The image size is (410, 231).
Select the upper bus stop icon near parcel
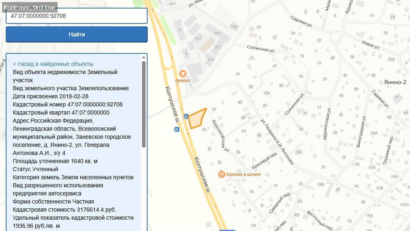tap(186, 117)
